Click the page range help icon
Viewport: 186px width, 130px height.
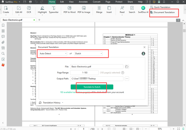[123, 73]
